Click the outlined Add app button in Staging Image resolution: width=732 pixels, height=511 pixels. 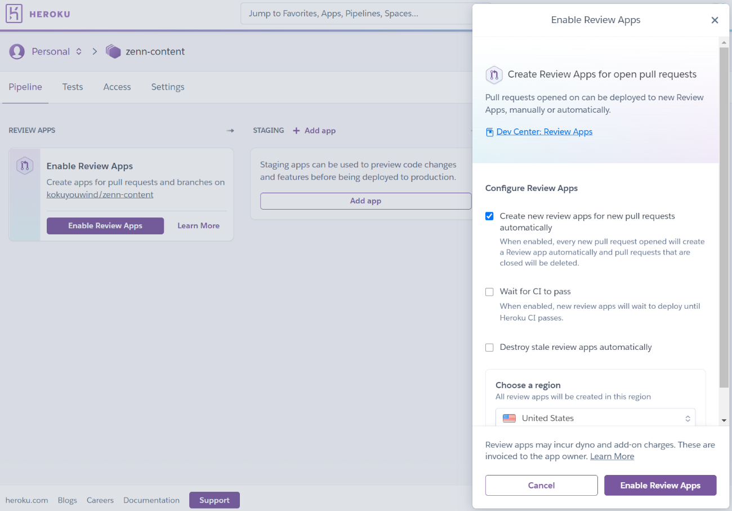[x=365, y=201]
